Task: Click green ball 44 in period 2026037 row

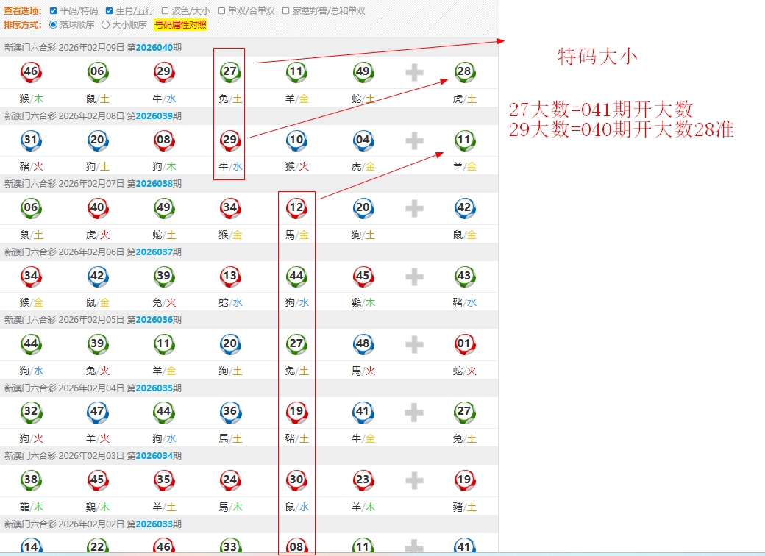Action: (296, 277)
